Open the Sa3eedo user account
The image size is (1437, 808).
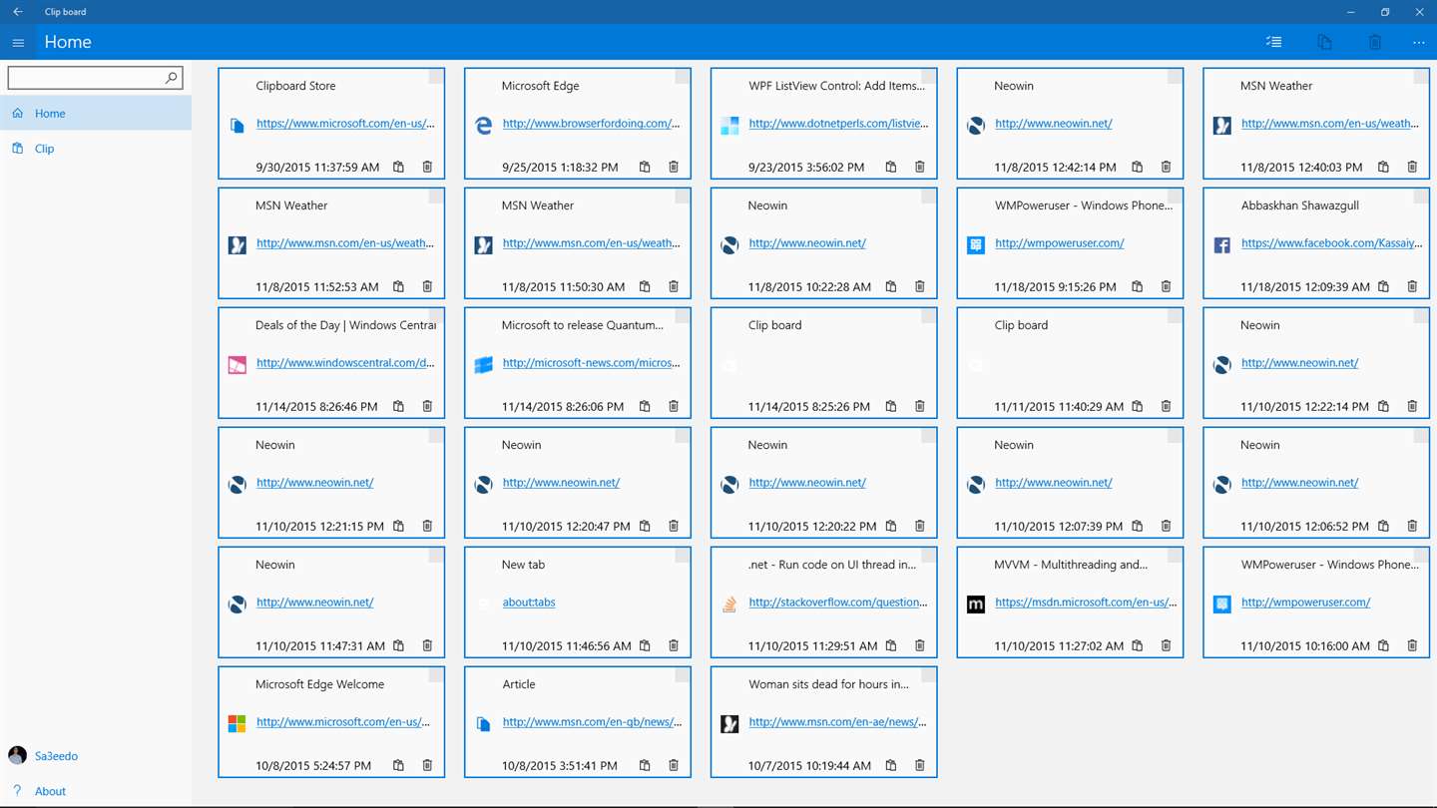(x=96, y=756)
